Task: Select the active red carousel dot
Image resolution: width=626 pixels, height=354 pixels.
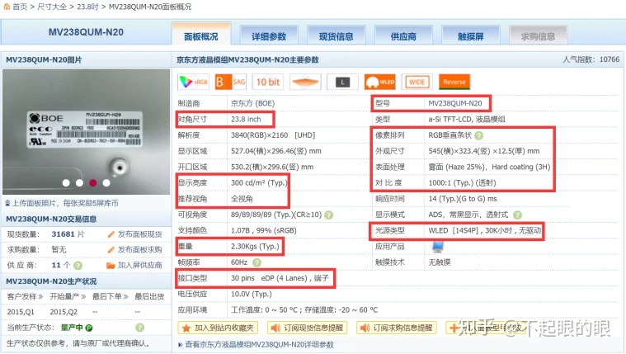Action: (93, 182)
